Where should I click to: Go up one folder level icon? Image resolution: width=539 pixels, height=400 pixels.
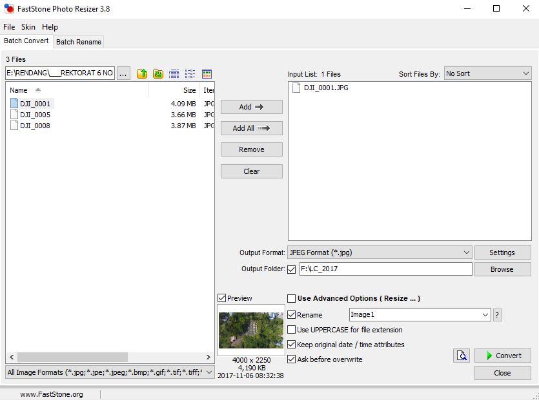[142, 73]
